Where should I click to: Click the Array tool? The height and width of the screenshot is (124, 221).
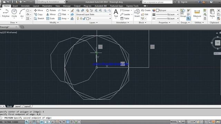tap(62, 18)
